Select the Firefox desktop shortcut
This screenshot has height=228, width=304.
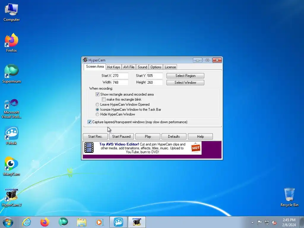coord(12,43)
